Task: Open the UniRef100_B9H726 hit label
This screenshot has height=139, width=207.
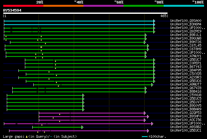Action: coord(186,42)
